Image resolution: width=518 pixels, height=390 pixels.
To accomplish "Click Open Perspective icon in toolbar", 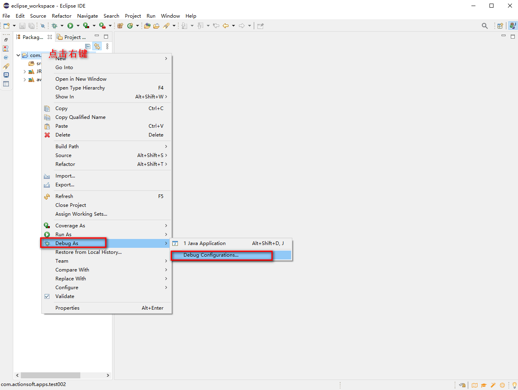I will pyautogui.click(x=500, y=26).
